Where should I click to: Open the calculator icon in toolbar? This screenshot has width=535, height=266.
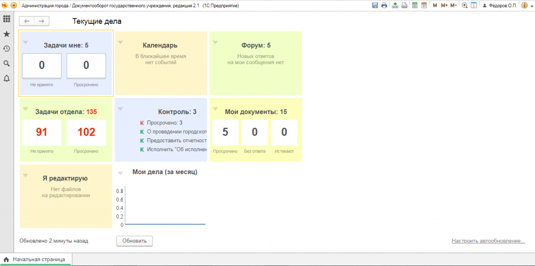415,5
